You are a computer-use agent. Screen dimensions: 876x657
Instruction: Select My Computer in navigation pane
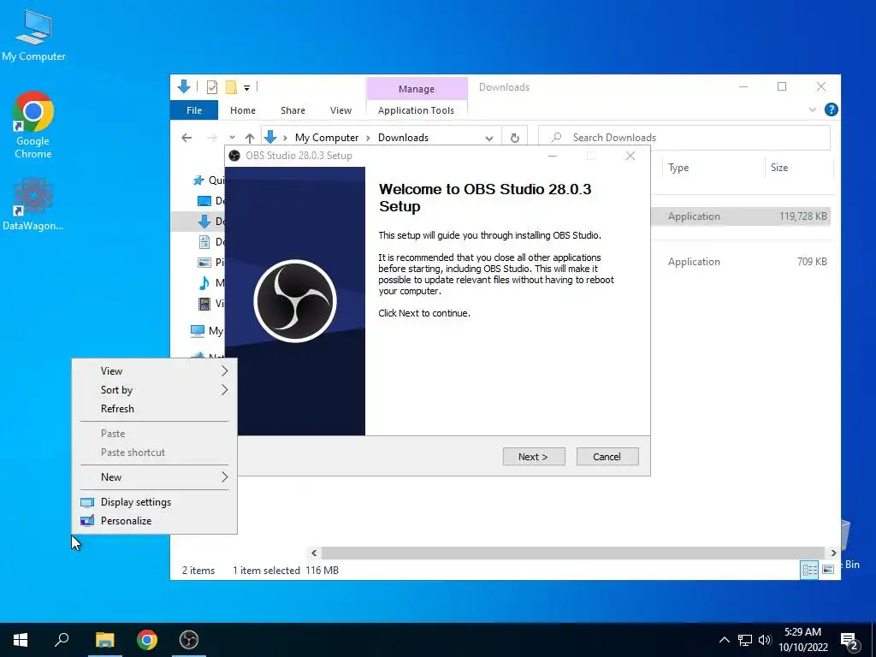tap(206, 331)
